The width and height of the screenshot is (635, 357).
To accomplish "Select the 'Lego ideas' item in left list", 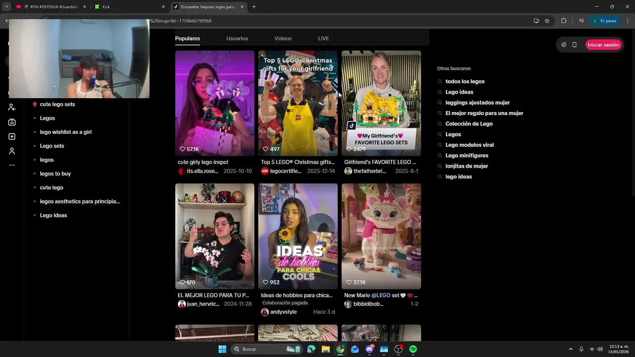I will click(x=53, y=215).
